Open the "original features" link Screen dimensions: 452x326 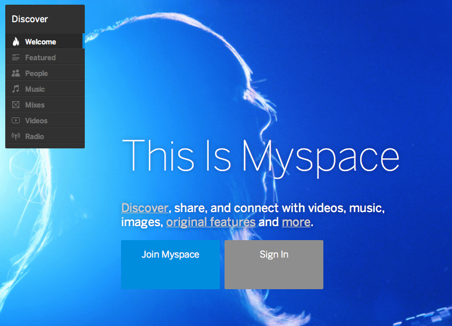pyautogui.click(x=211, y=223)
